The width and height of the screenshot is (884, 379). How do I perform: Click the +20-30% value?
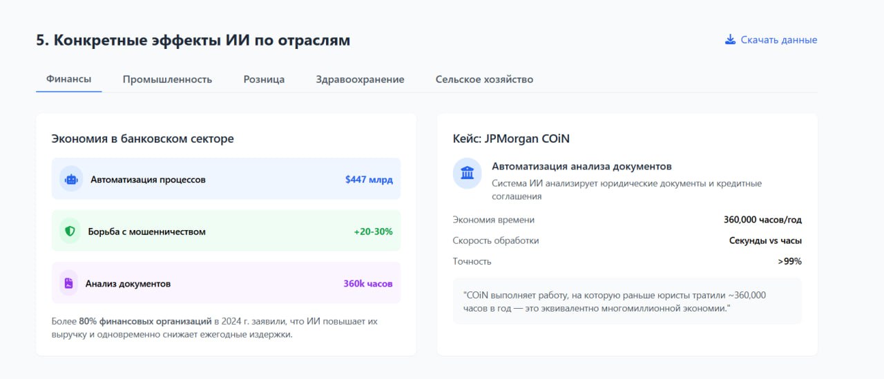click(x=373, y=232)
